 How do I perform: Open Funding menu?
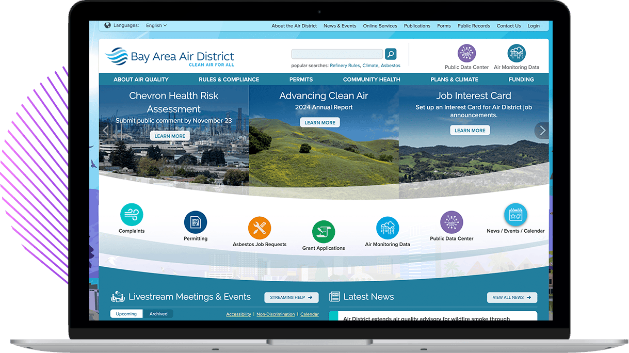coord(521,79)
